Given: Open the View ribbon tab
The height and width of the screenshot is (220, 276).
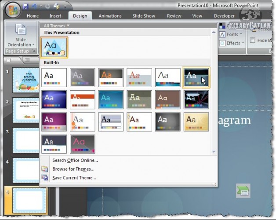Looking at the screenshot, I should pos(197,16).
